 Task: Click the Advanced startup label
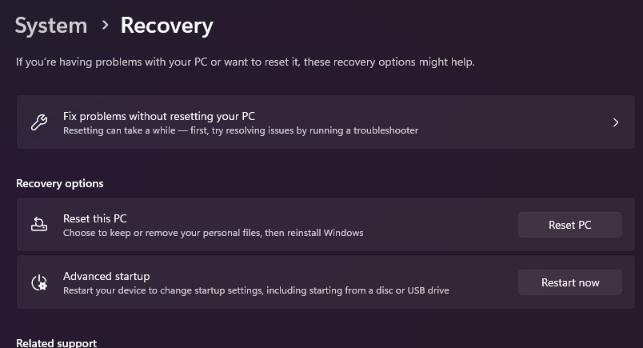click(106, 276)
